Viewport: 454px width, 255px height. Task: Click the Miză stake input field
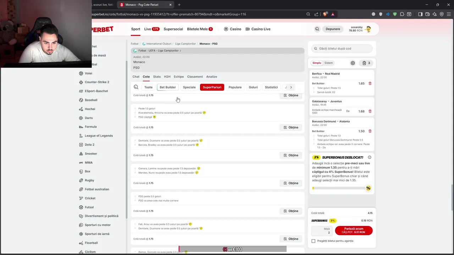click(x=322, y=231)
